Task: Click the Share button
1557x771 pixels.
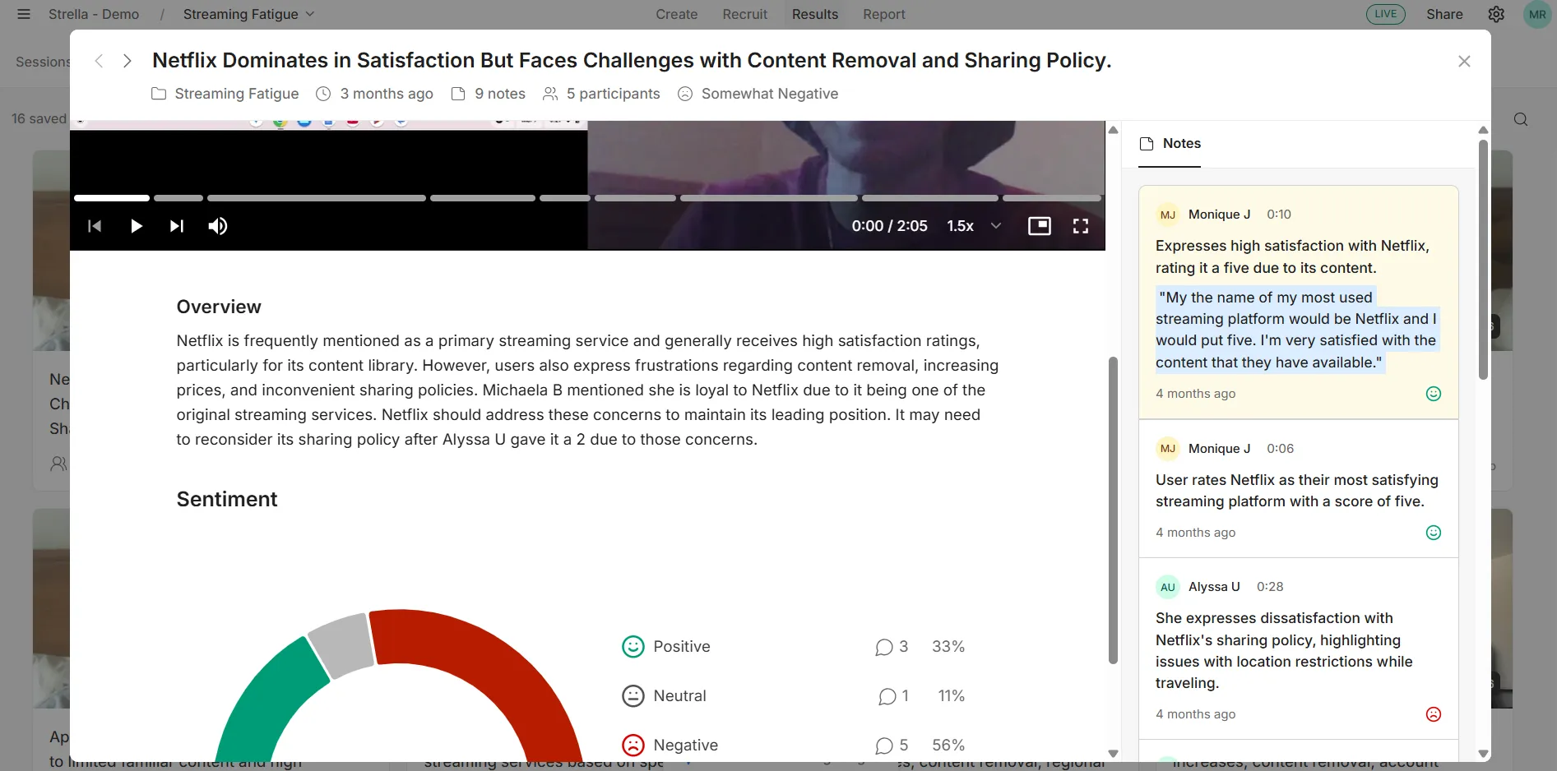Action: [1444, 14]
